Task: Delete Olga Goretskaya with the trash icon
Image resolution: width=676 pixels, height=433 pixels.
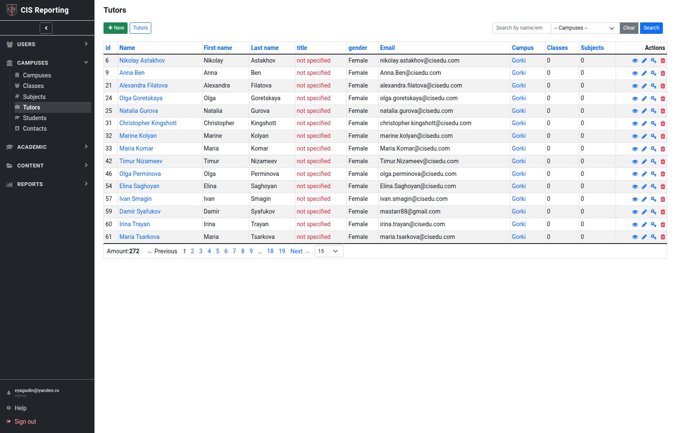Action: point(663,99)
